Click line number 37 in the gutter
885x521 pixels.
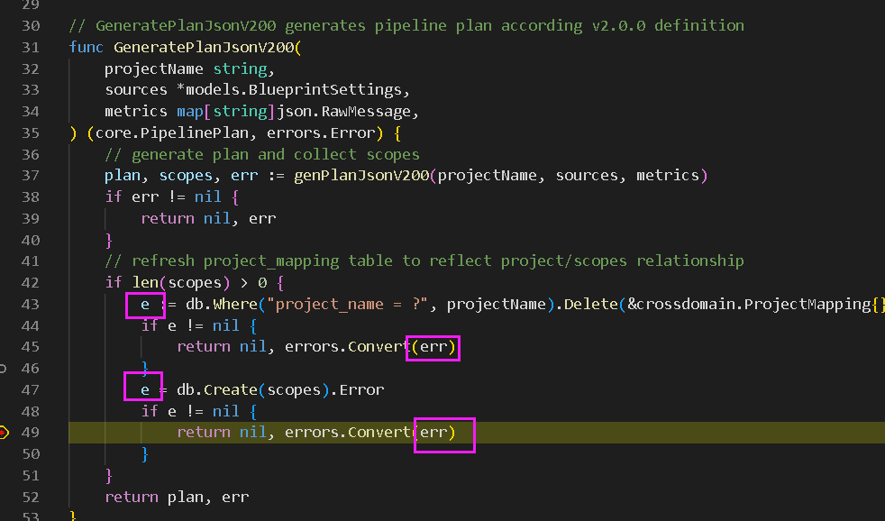31,176
